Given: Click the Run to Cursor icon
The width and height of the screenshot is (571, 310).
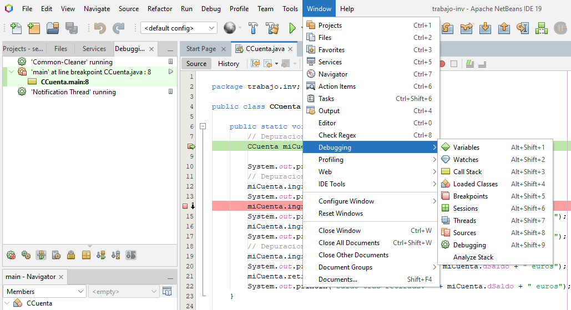Looking at the screenshot, I should click(x=522, y=28).
